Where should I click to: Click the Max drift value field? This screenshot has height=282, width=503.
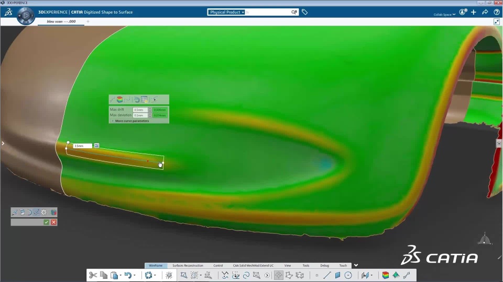(140, 110)
